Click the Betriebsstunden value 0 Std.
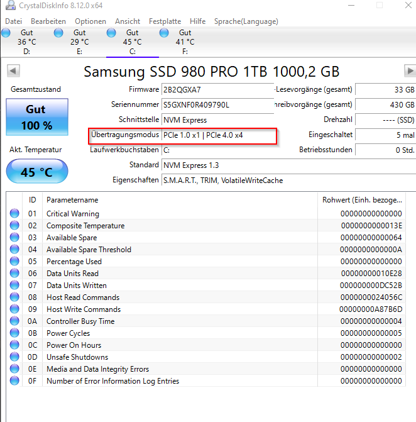416x422 pixels. pos(386,150)
